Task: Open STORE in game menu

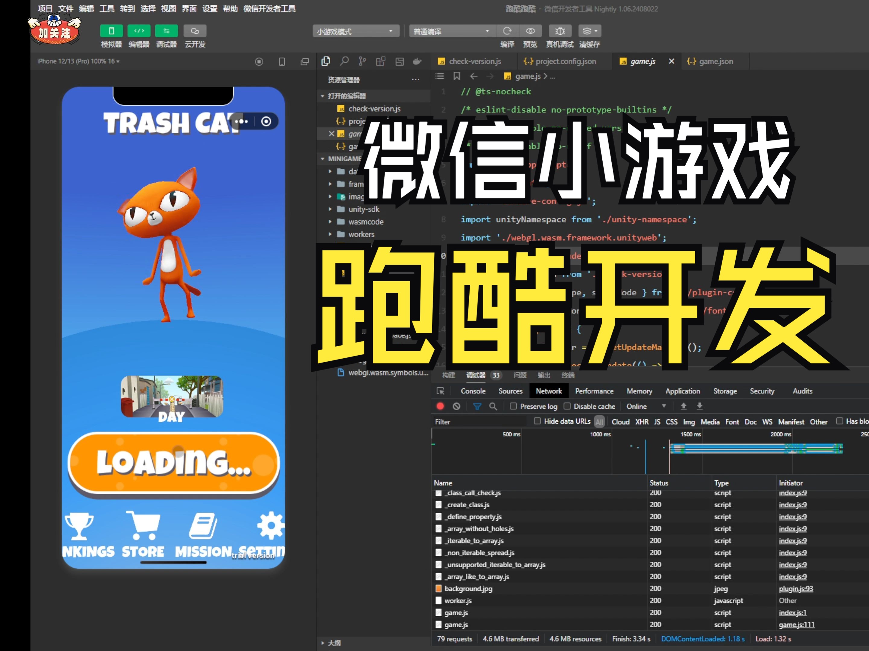Action: tap(143, 535)
